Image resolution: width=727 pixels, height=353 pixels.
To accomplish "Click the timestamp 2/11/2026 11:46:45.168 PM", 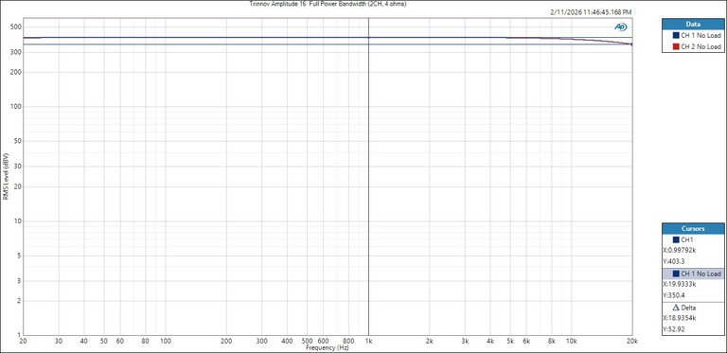I will point(591,12).
